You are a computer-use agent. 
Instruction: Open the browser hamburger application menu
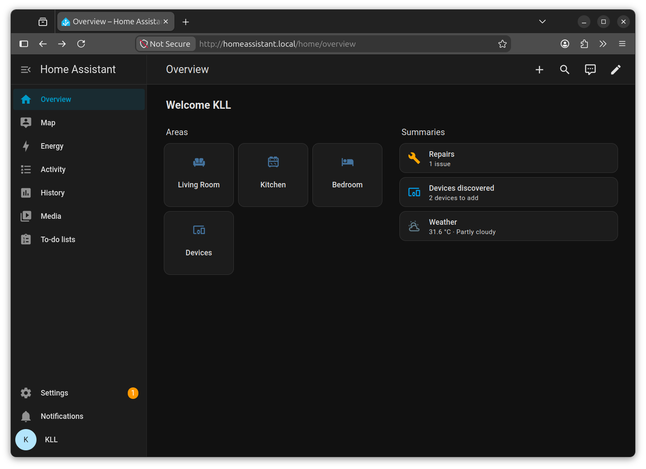click(622, 44)
